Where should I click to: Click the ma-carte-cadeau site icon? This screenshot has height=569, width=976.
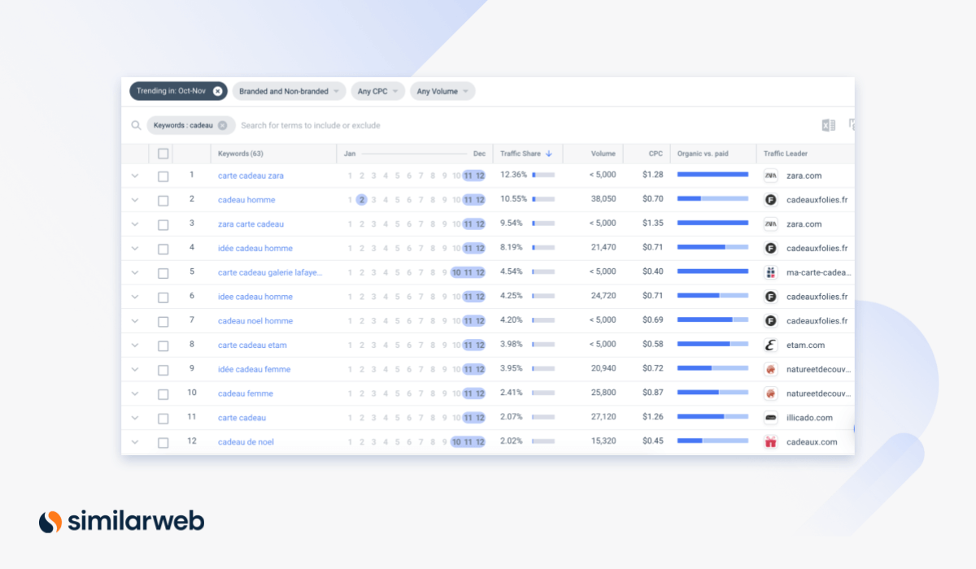(x=770, y=272)
